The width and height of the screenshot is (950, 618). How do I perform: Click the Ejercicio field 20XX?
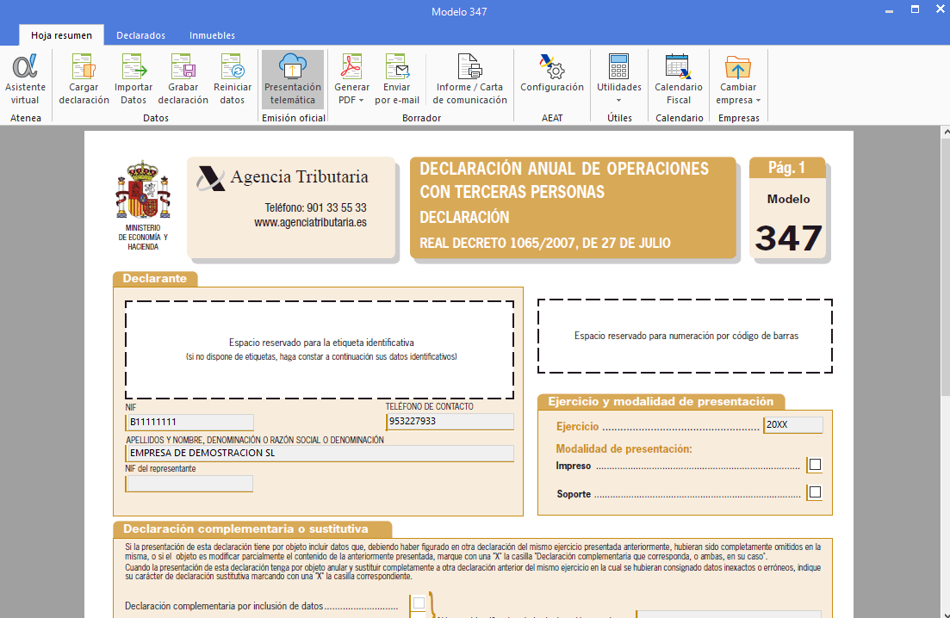793,425
